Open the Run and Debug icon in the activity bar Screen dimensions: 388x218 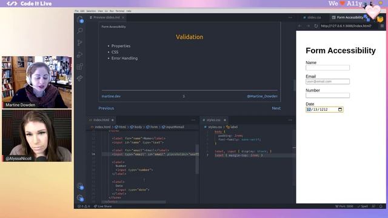80,54
